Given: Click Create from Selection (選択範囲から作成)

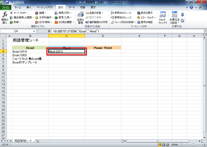Looking at the screenshot, I should click(97, 22).
